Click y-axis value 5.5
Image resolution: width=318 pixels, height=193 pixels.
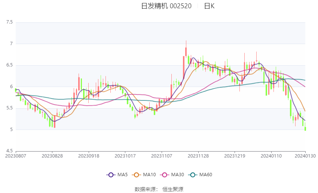click(9, 108)
